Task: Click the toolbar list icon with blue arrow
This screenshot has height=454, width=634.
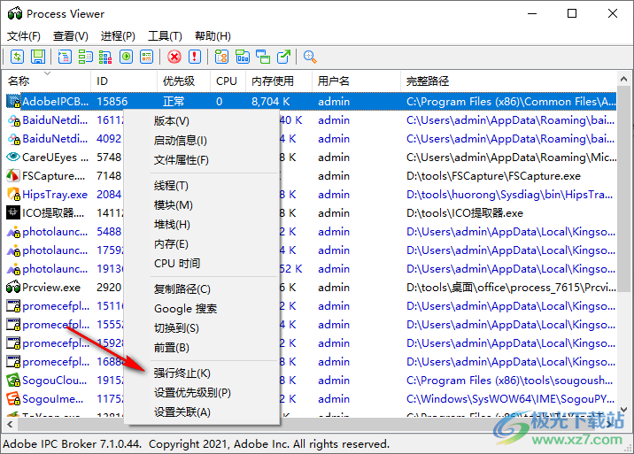Action: (65, 57)
